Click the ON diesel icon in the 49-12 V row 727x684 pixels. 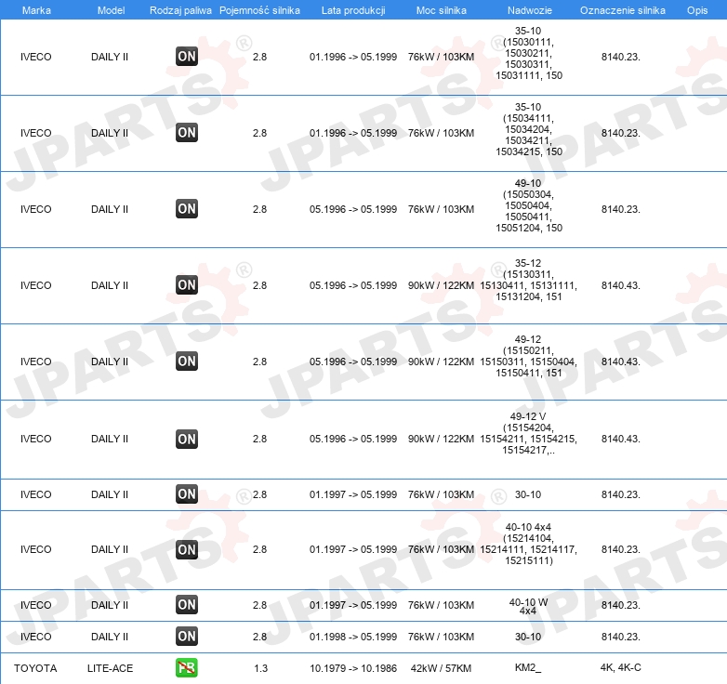[x=187, y=439]
